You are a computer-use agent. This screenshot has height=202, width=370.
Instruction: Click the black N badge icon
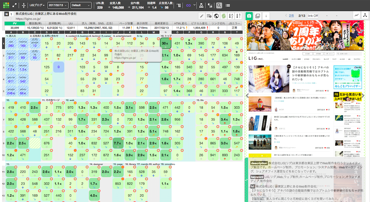click(x=7, y=14)
